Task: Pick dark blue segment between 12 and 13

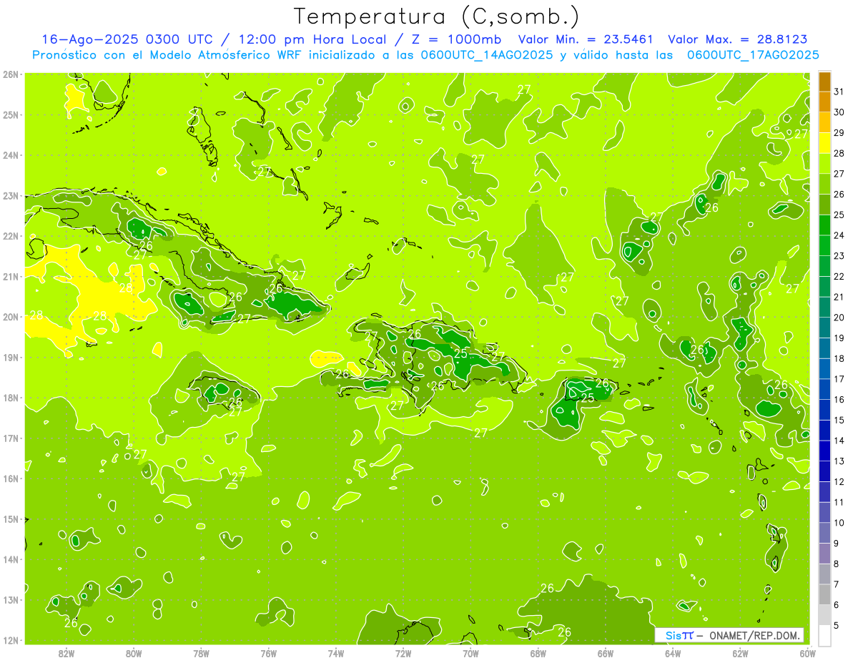Action: [x=825, y=471]
